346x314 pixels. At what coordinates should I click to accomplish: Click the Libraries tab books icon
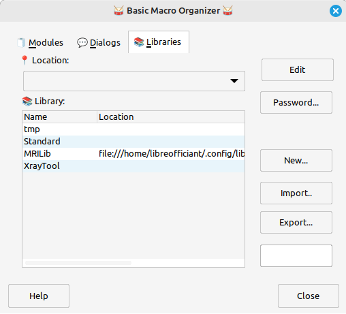(139, 42)
